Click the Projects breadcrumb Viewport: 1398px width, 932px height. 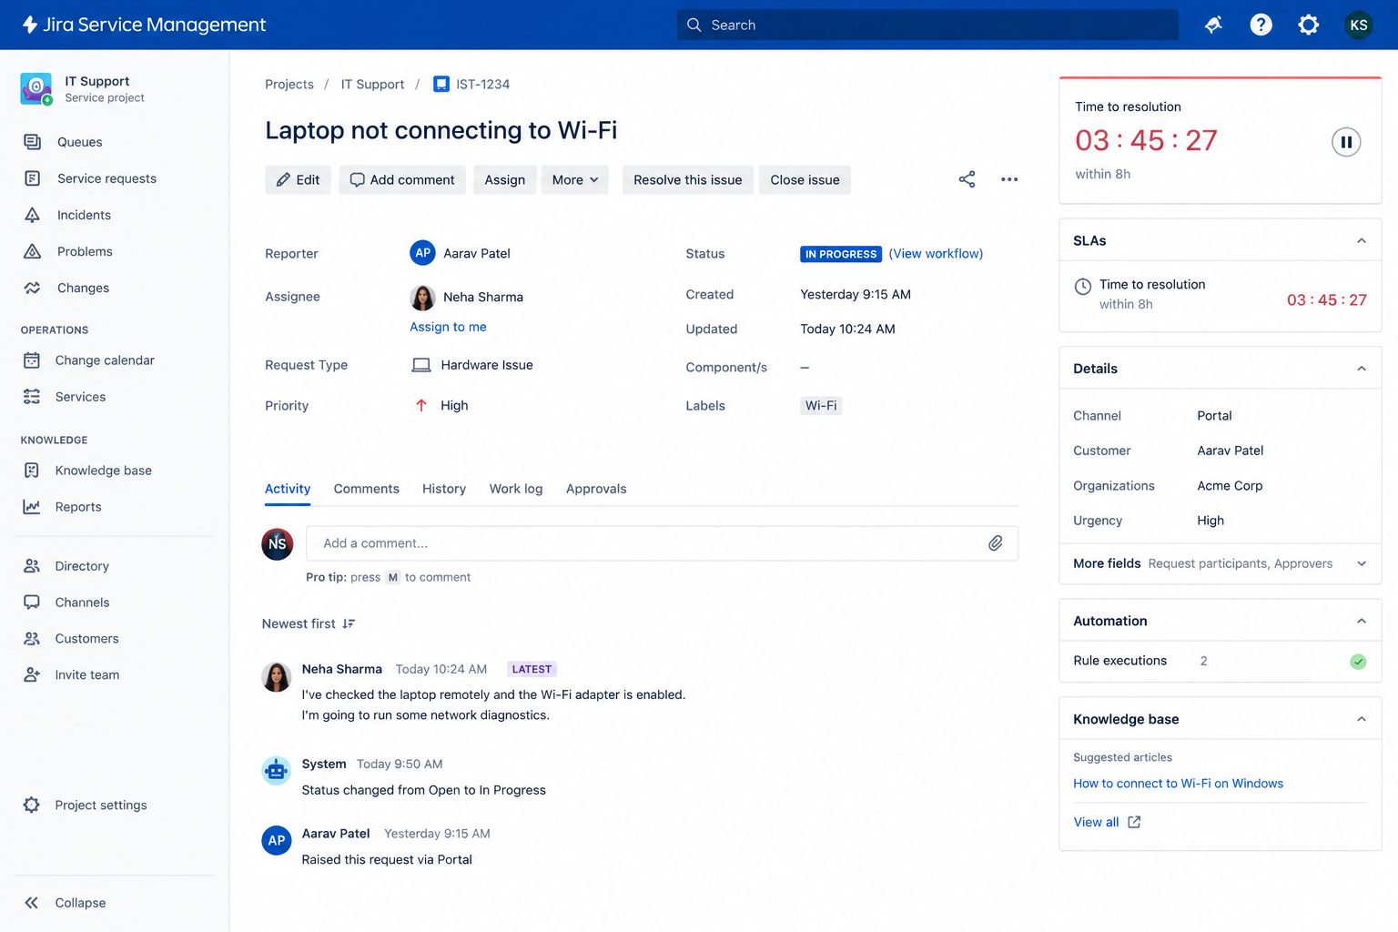click(x=289, y=84)
